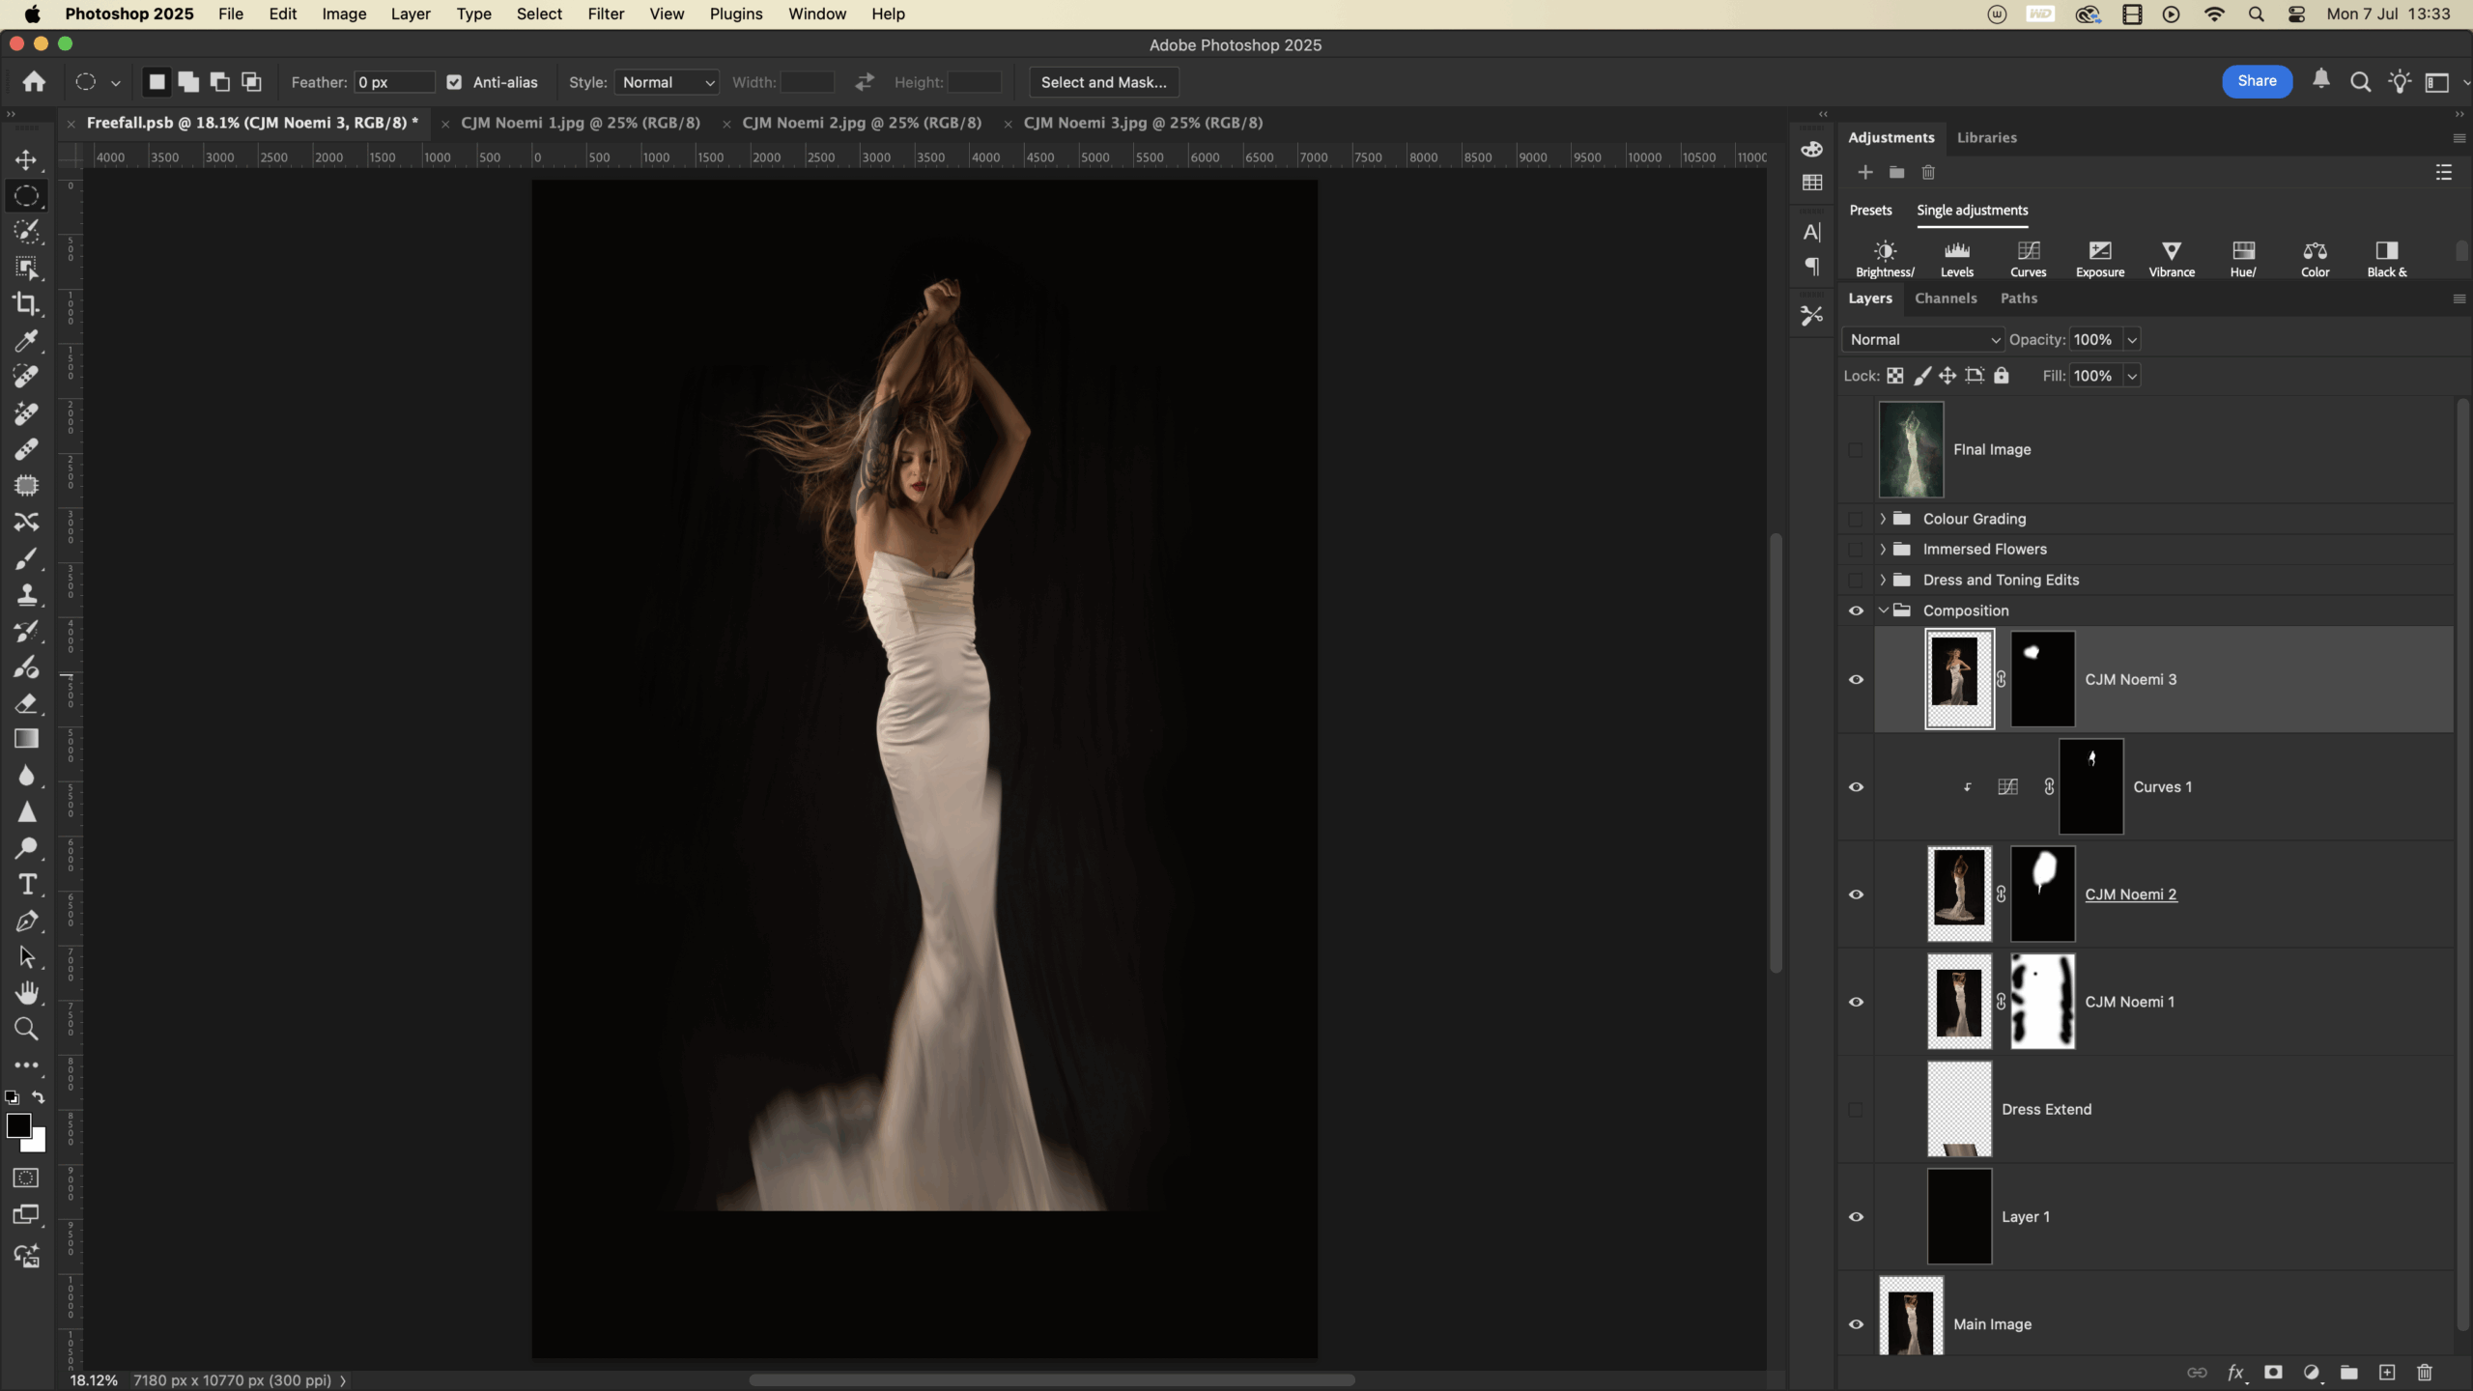Show the Dress Extend layer

point(1856,1109)
